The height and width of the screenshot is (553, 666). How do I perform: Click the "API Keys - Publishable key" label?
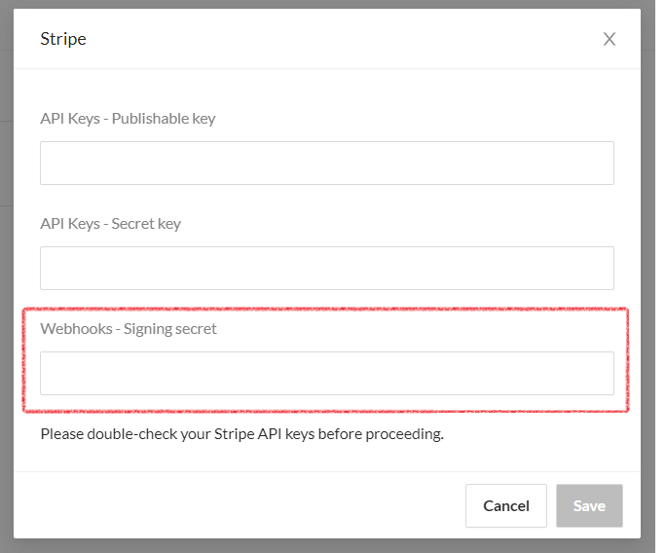click(x=128, y=119)
